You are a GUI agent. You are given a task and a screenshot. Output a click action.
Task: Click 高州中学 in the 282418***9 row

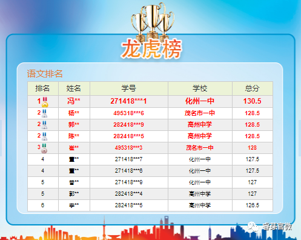(x=200, y=125)
